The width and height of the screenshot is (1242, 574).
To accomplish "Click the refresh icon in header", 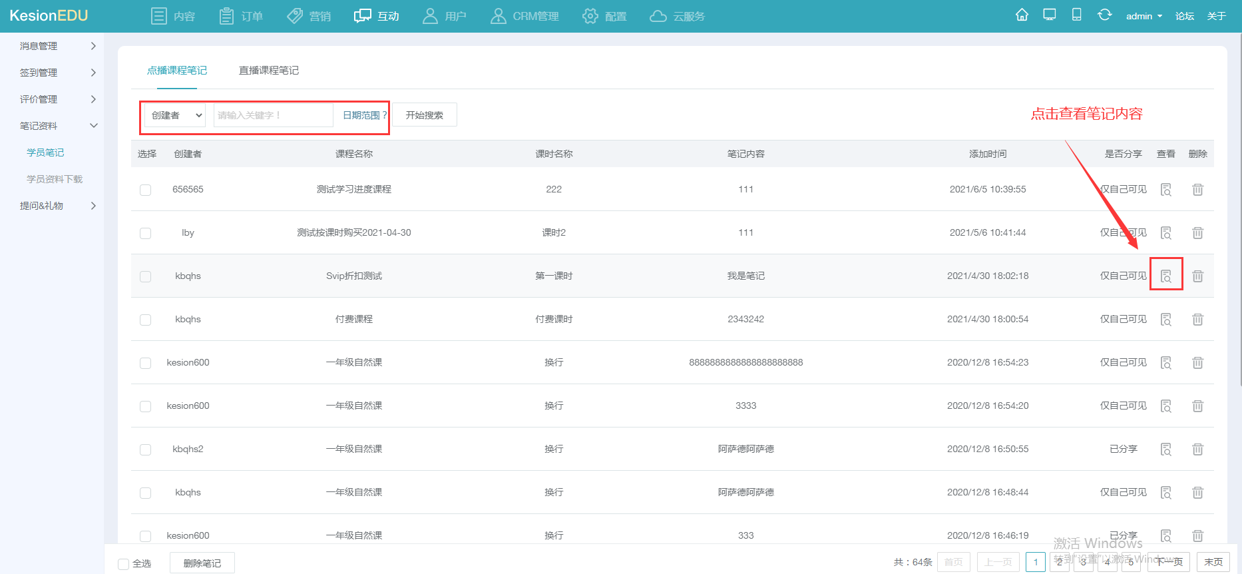I will click(1104, 15).
